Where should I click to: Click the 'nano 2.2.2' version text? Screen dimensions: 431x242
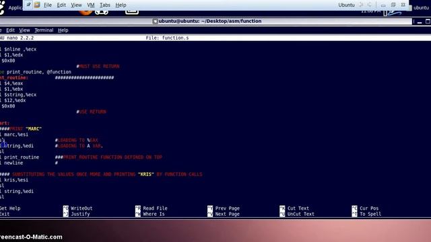(x=20, y=38)
